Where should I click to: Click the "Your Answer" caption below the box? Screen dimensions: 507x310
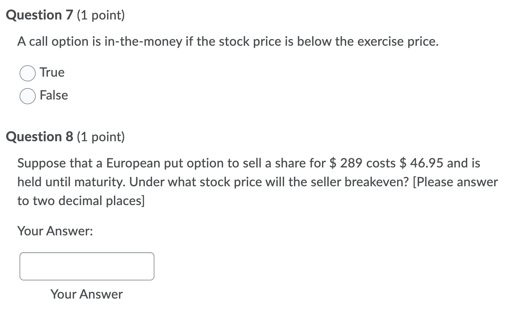point(87,294)
